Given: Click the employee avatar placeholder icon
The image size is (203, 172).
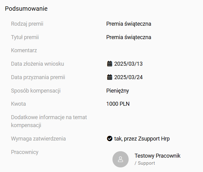Looking at the screenshot, I should 120,159.
